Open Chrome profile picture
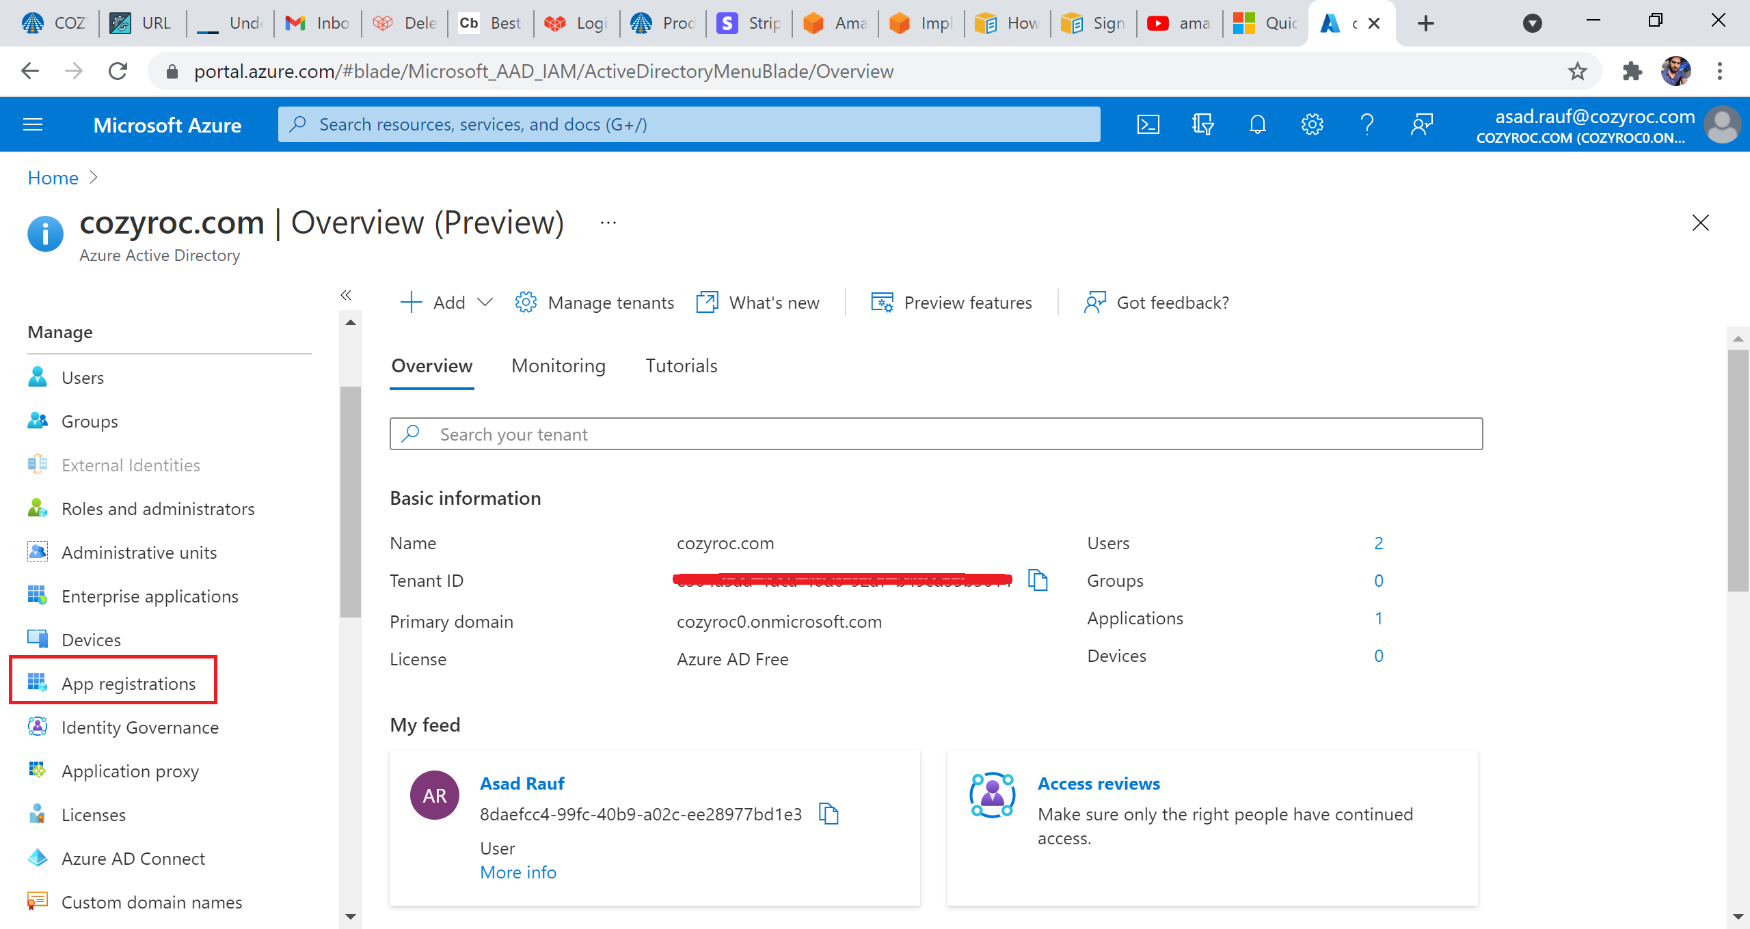1750x929 pixels. tap(1675, 71)
